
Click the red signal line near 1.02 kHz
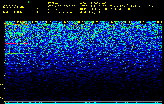coord(17,44)
